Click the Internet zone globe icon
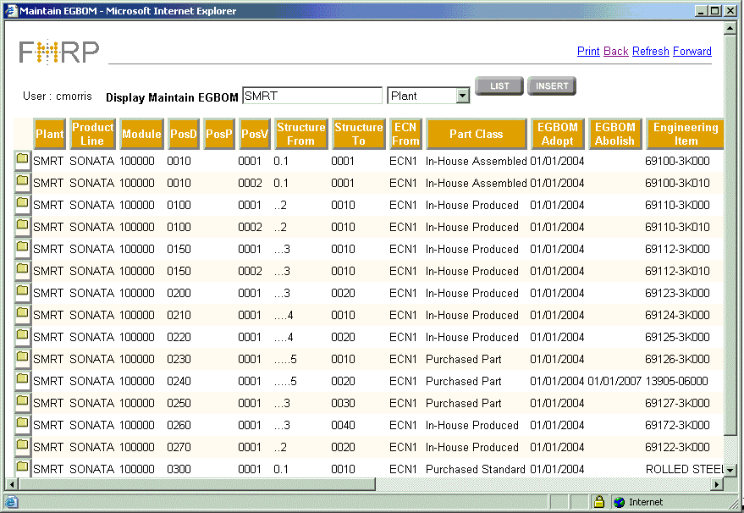Screen dimensions: 744x513 [619, 502]
